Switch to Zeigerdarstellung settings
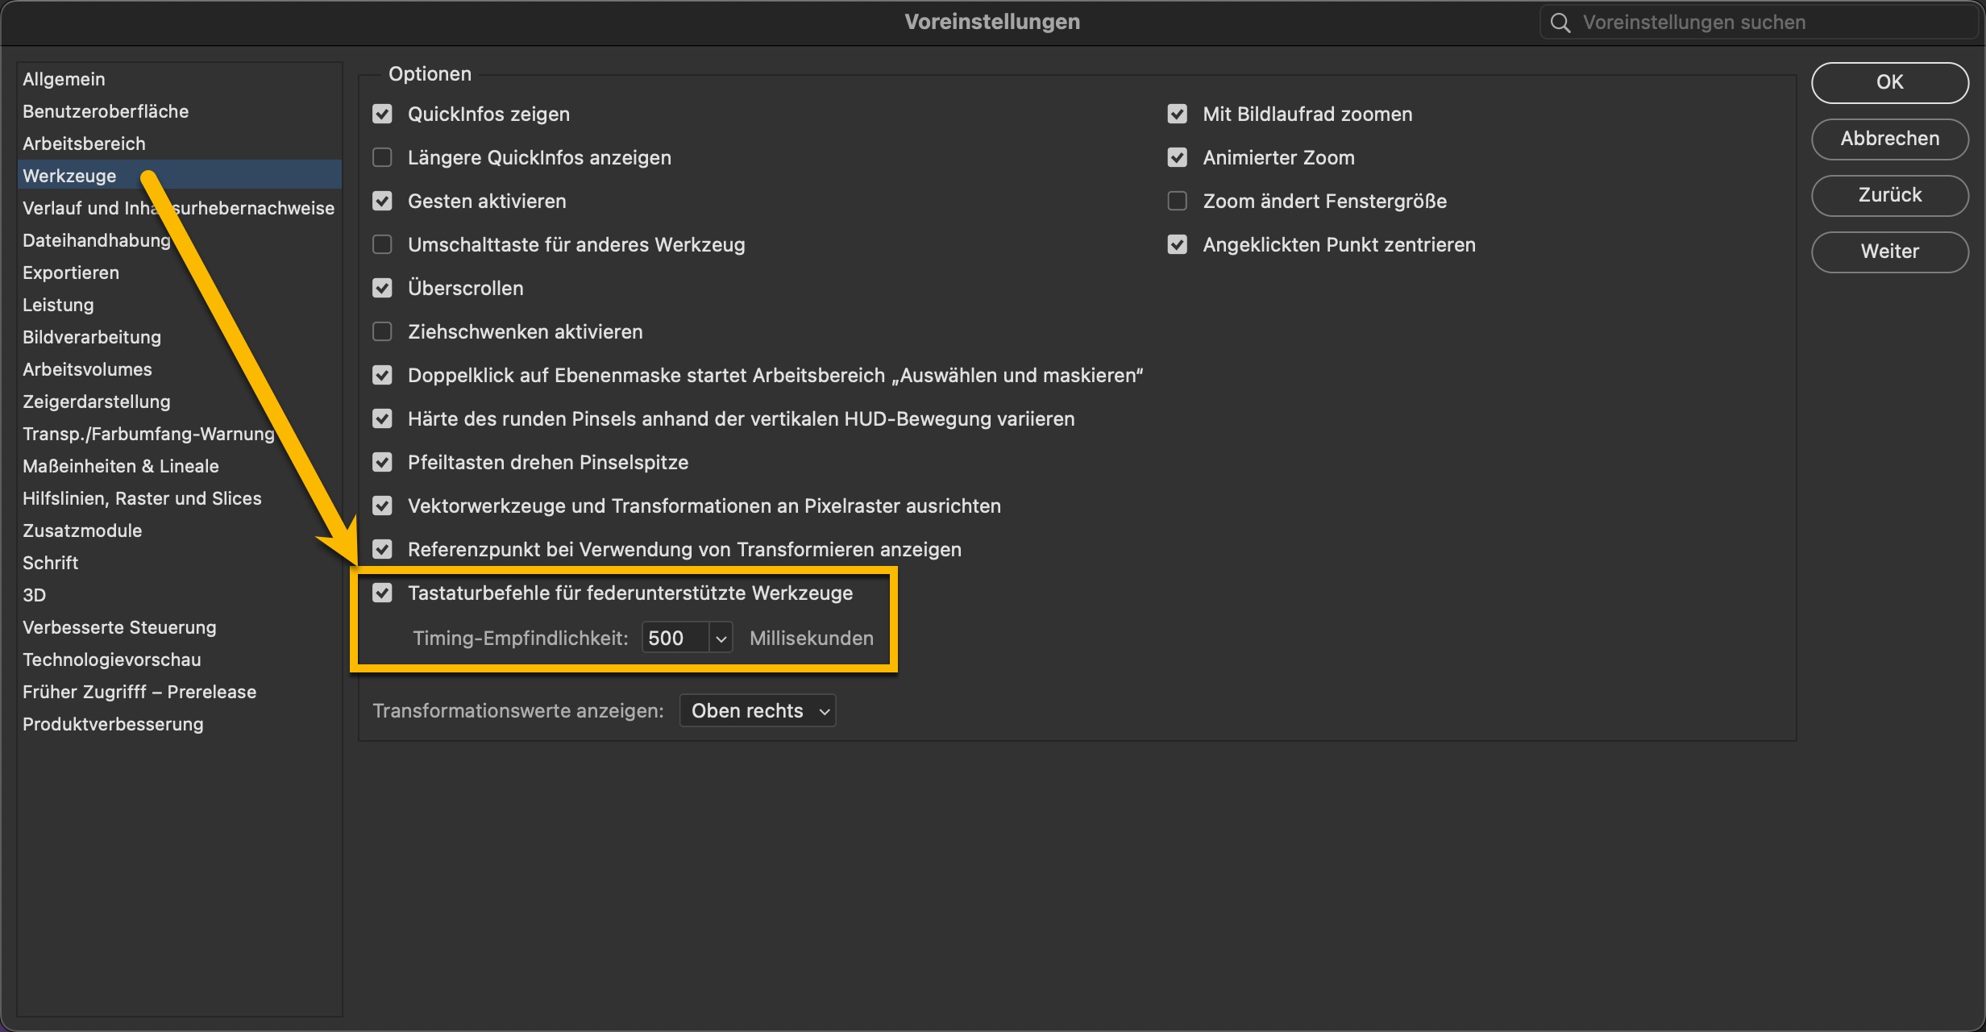The image size is (1986, 1032). (97, 402)
